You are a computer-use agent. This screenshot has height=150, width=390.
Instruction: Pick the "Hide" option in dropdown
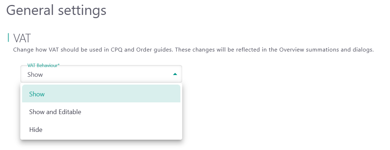[36, 130]
